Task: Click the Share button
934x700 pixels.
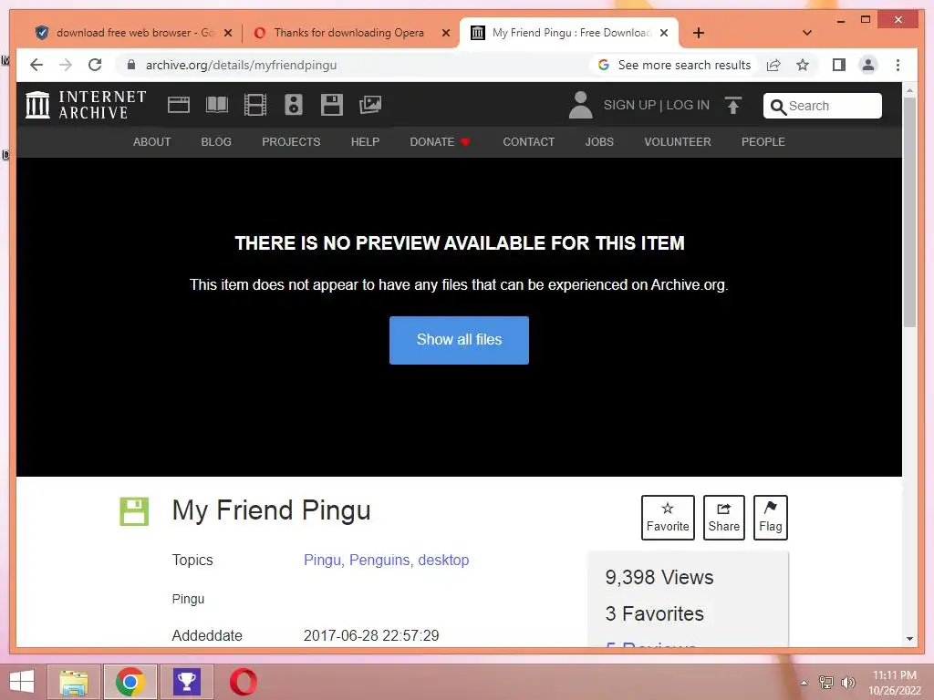Action: [723, 518]
